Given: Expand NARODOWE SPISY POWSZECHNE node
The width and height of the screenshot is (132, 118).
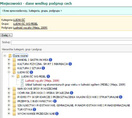Looking at the screenshot, I should coord(9,89).
